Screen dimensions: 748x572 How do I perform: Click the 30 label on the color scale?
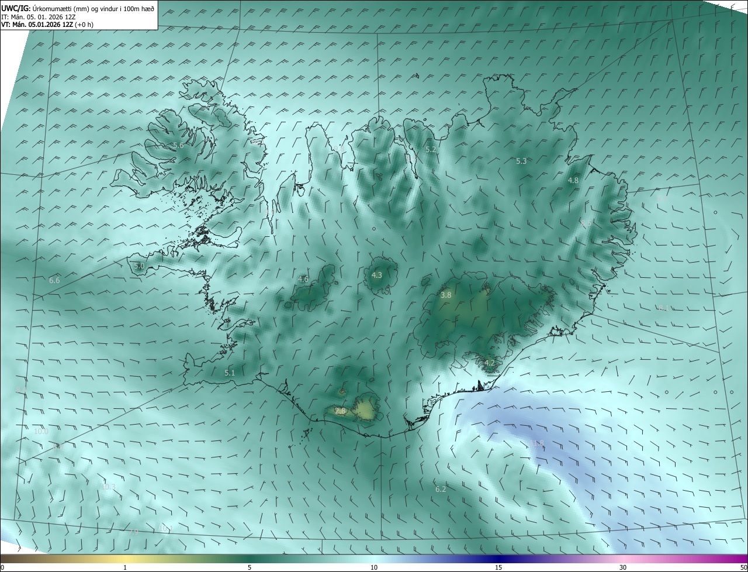tap(623, 567)
